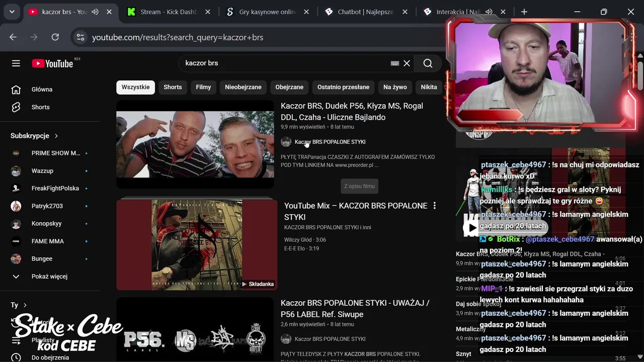Click the youtube.com address bar URL

point(178,37)
